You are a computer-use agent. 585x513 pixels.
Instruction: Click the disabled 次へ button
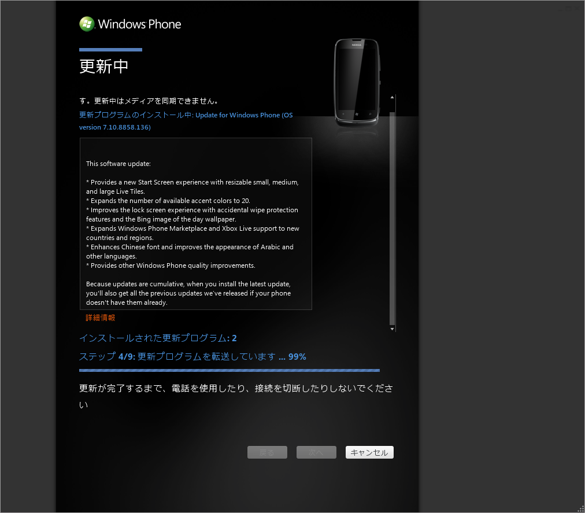(316, 452)
